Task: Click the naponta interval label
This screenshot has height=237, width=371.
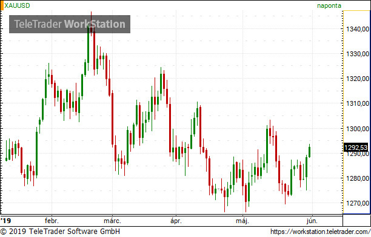Action: point(329,5)
